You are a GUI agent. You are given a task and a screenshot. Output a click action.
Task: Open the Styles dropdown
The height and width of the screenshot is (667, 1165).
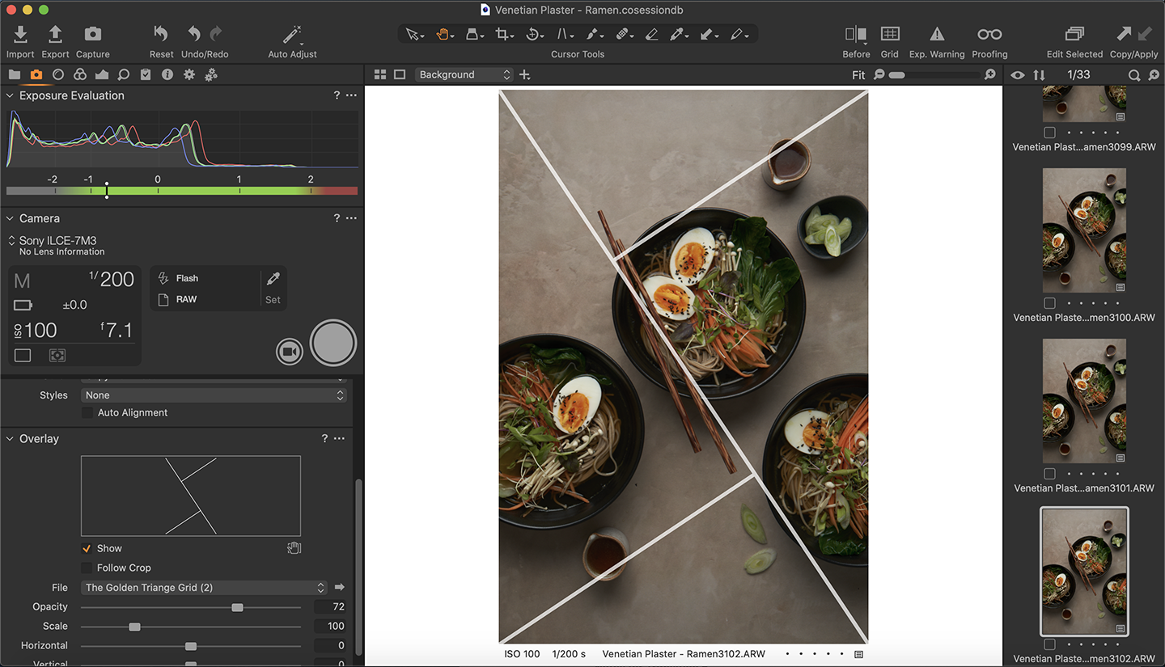(x=214, y=395)
